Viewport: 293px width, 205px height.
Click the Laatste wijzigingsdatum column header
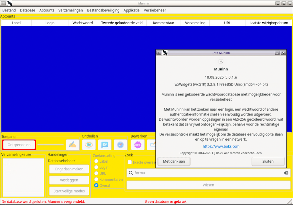(x=269, y=23)
